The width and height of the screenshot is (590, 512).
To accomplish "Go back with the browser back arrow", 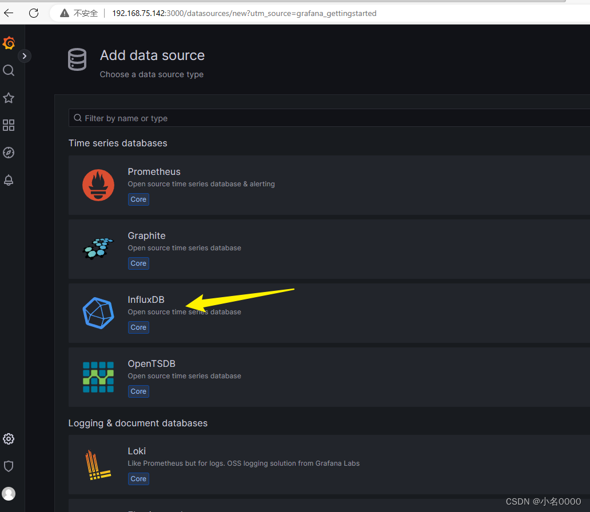I will (9, 13).
